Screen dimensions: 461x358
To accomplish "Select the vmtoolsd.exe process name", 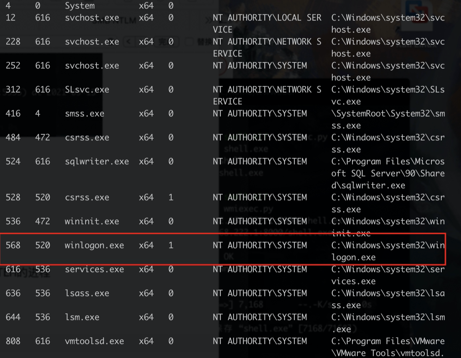I will pos(94,341).
